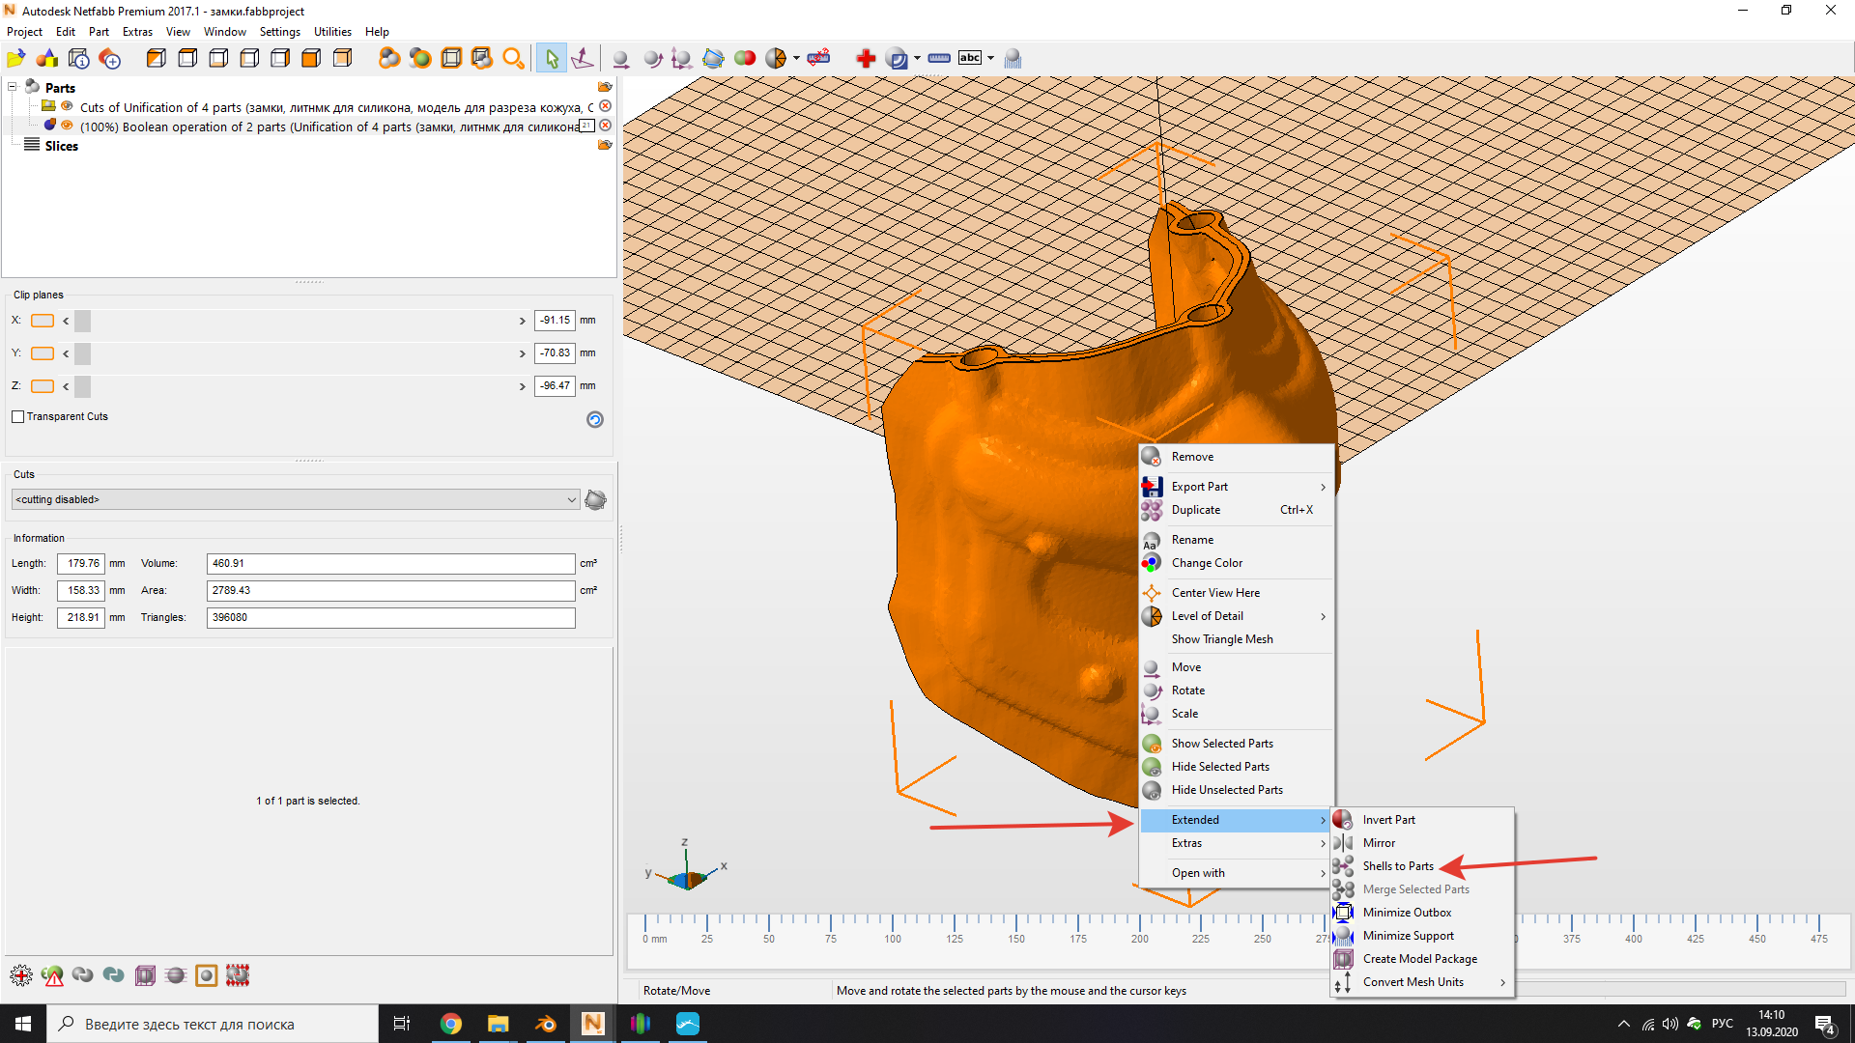Select the abc labelling tool in the toolbar
The height and width of the screenshot is (1043, 1855).
[x=972, y=58]
